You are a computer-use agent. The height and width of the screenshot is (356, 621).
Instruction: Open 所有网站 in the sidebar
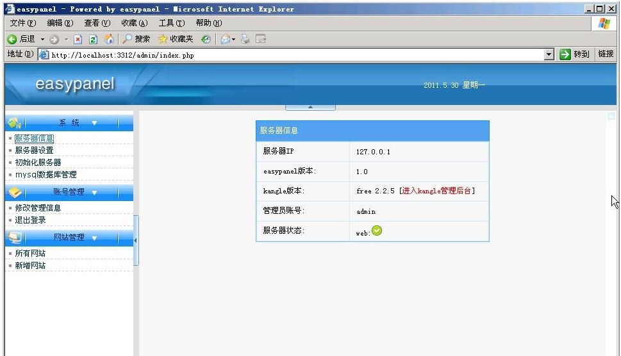point(31,253)
